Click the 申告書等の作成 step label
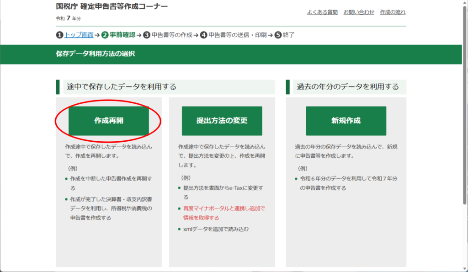The width and height of the screenshot is (468, 272). [172, 35]
